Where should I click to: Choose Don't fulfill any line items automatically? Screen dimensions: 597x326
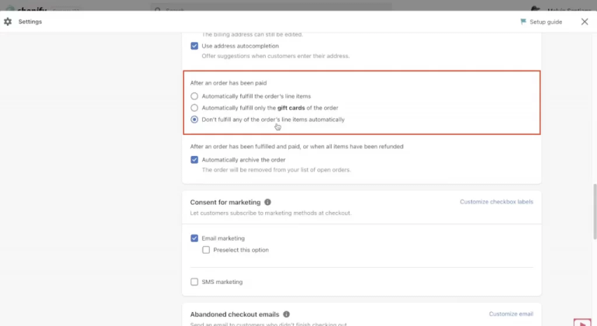coord(194,120)
